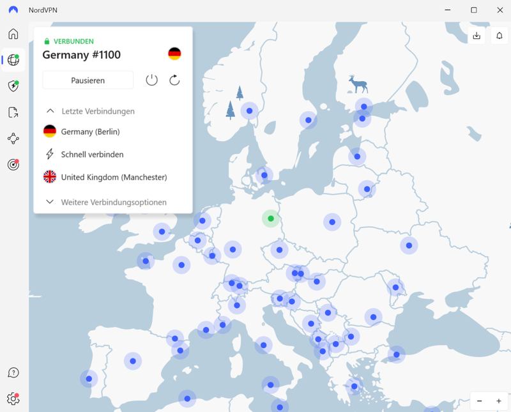Select the Ukraine server dot on map
Screen dimensions: 511x412
[x=409, y=245]
